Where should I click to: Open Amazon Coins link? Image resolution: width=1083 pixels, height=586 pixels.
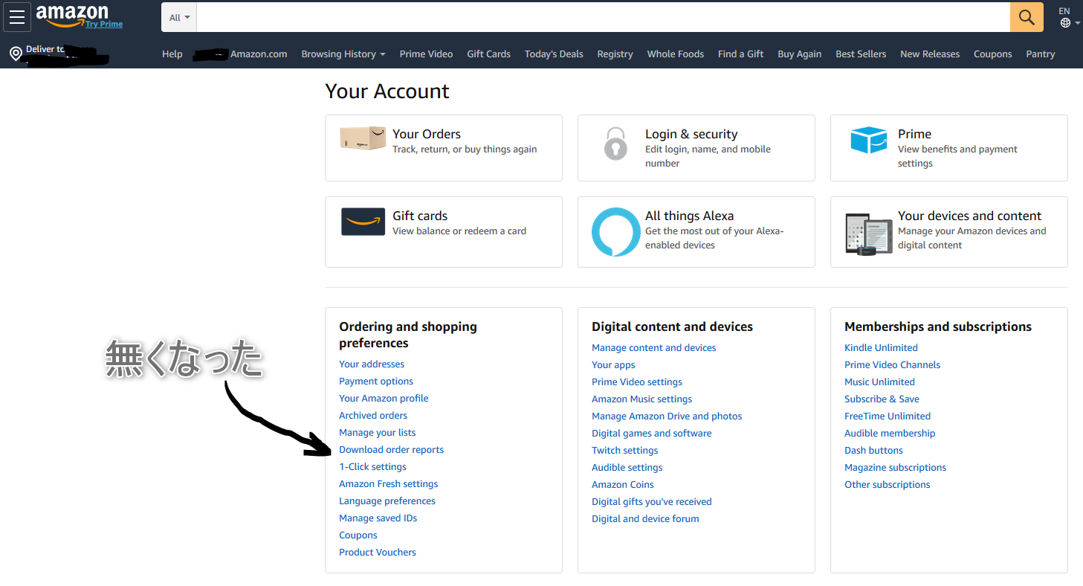click(623, 485)
